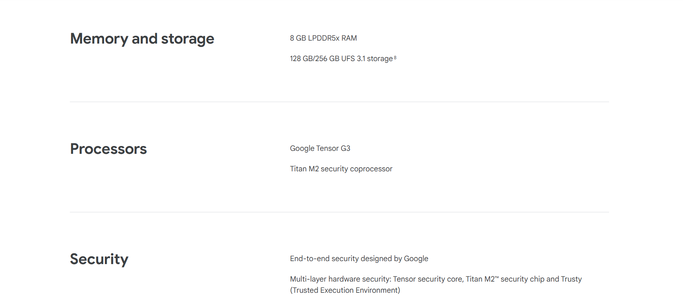Click the word Google in End-to-end line
This screenshot has height=295, width=683.
[416, 258]
